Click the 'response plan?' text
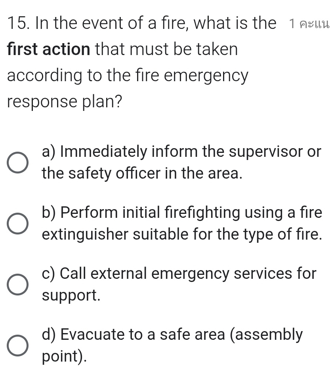This screenshot has height=381, width=330. point(64,102)
